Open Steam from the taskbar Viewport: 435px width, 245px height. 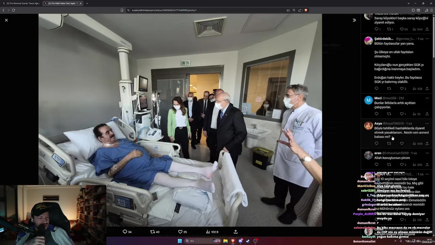248,241
